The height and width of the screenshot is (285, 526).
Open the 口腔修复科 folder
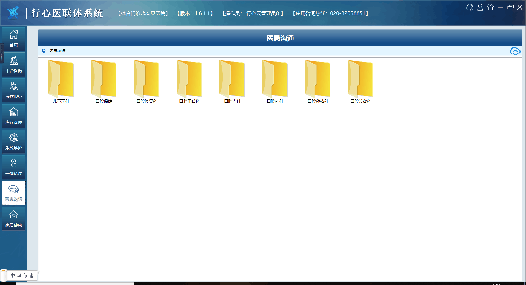[147, 82]
